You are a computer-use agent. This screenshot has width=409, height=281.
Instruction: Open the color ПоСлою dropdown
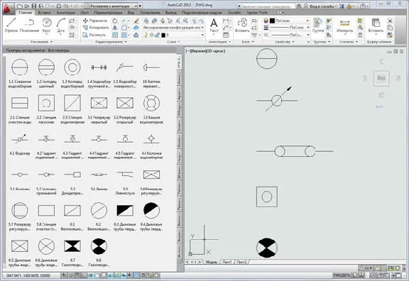pos(289,21)
